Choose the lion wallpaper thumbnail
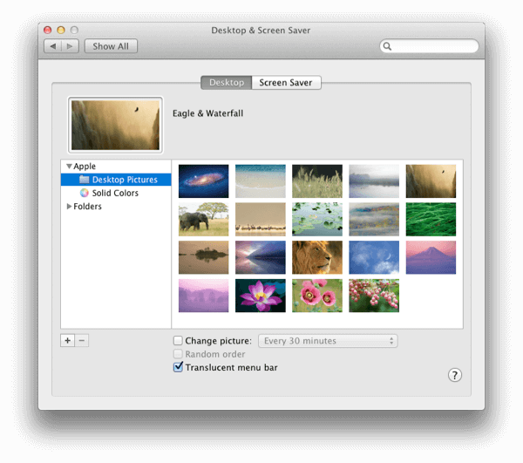523x463 pixels. pyautogui.click(x=317, y=257)
